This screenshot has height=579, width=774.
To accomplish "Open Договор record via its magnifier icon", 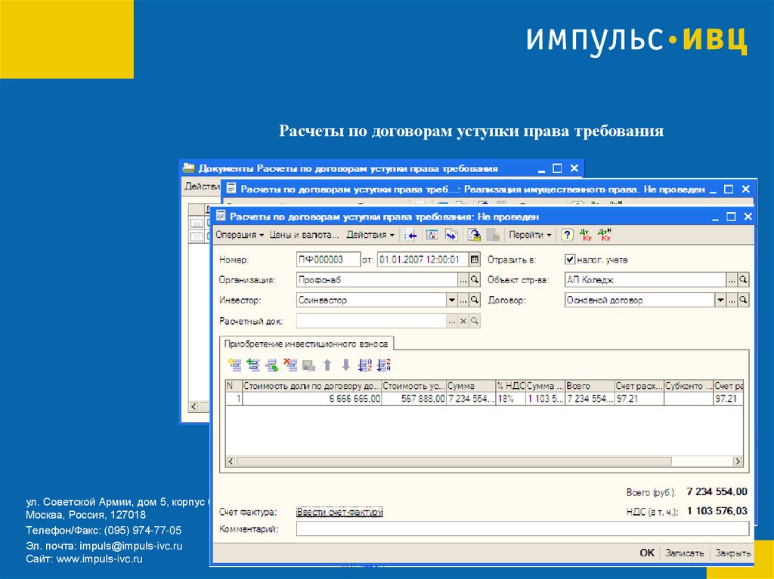I will click(743, 300).
